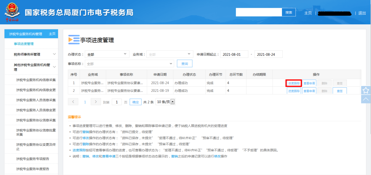
Task: Click 总环节数 column header
Action: click(236, 75)
